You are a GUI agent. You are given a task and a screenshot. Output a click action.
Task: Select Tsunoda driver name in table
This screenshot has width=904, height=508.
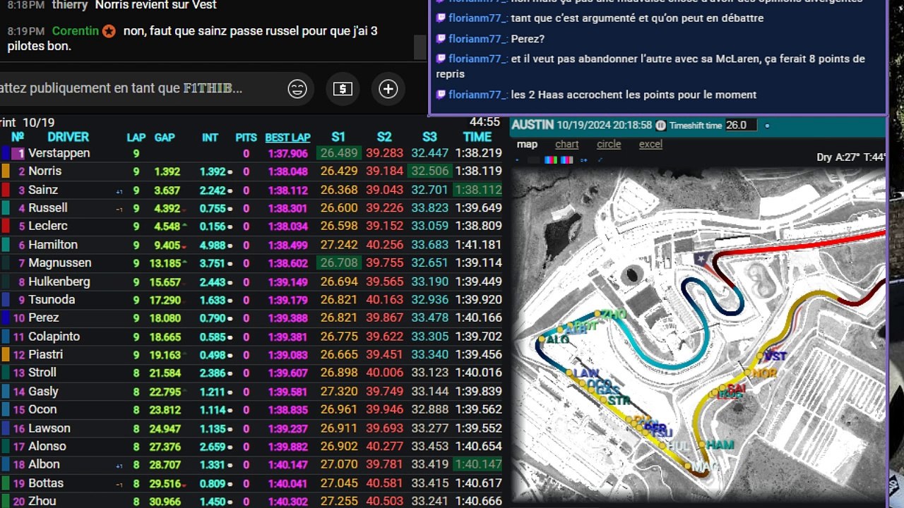52,300
